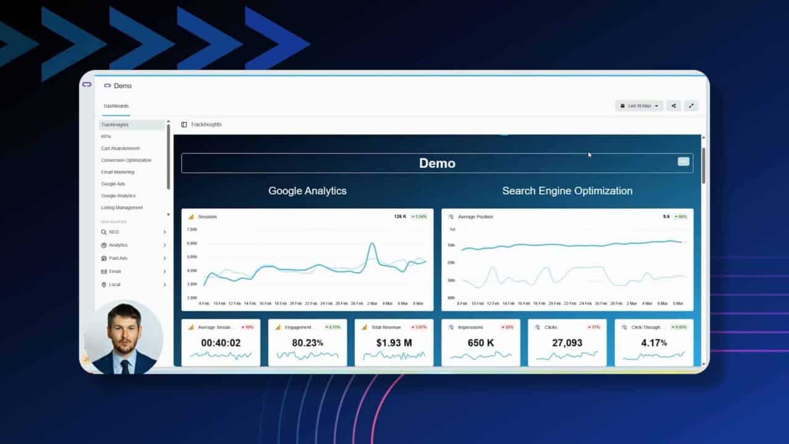Open the Cart Abandonment dashboard
789x444 pixels.
(x=120, y=149)
